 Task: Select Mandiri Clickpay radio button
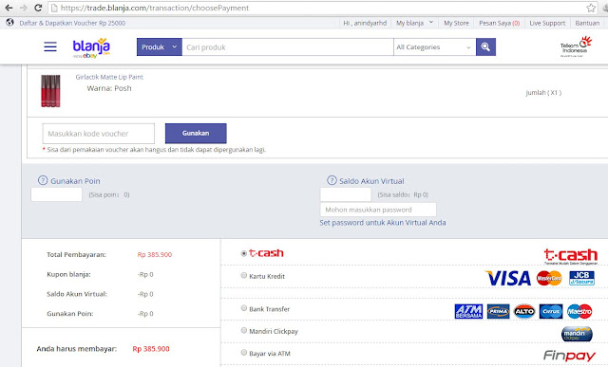coord(244,330)
